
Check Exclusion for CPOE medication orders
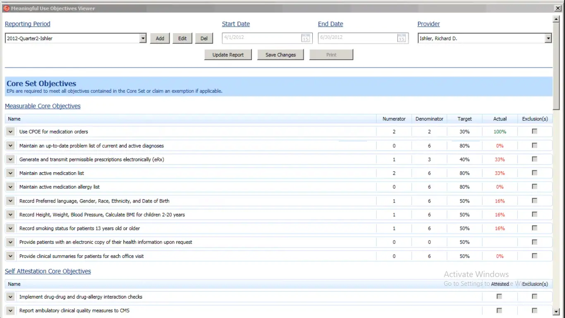click(534, 130)
